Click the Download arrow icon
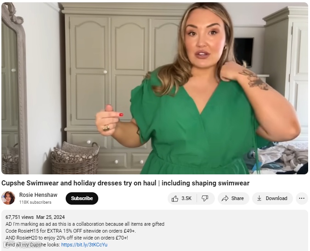Screen dimensions: 310x251 pos(259,198)
